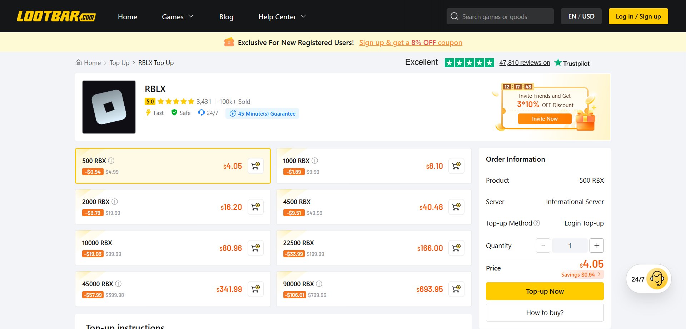Open info icon next to 90000 RBX

click(x=319, y=284)
